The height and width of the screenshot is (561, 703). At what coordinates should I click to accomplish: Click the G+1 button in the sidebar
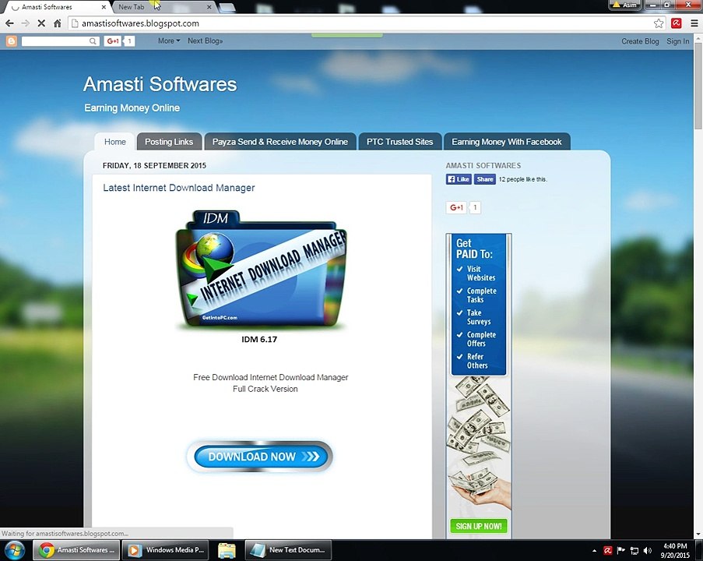tap(456, 207)
